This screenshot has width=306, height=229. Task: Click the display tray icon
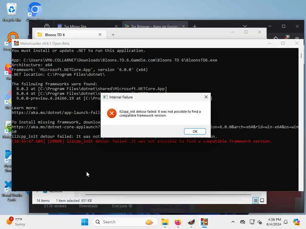[x=252, y=222]
